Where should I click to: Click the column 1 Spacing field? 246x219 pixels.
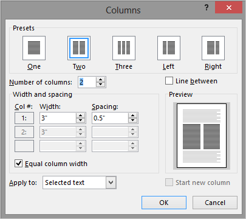point(110,118)
